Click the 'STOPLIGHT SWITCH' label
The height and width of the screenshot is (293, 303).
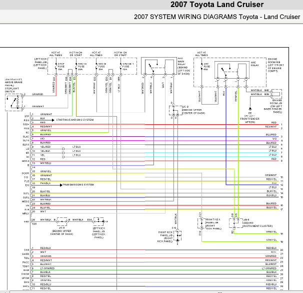(x=12, y=90)
